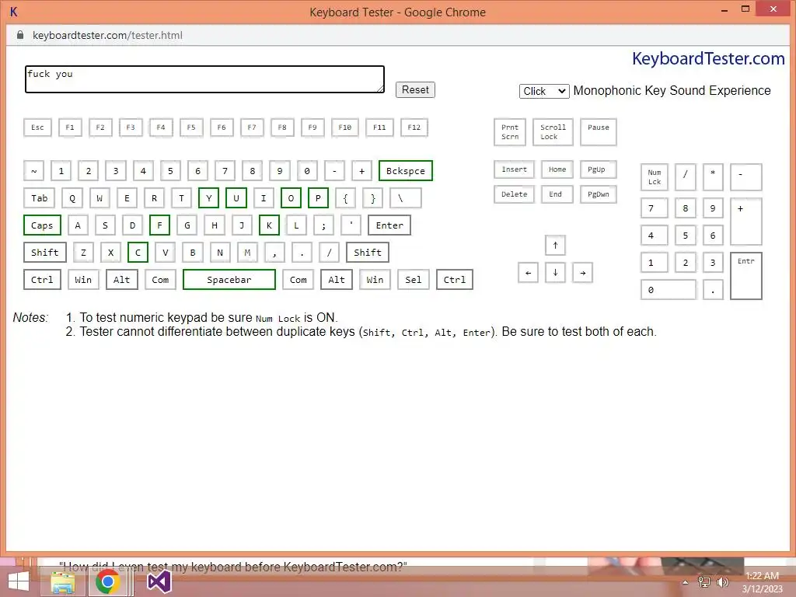Click the F1 key
The width and height of the screenshot is (796, 597).
70,127
